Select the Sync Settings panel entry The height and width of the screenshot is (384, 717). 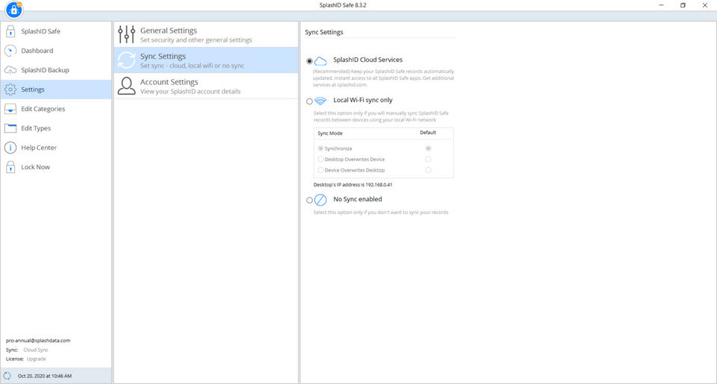[206, 60]
